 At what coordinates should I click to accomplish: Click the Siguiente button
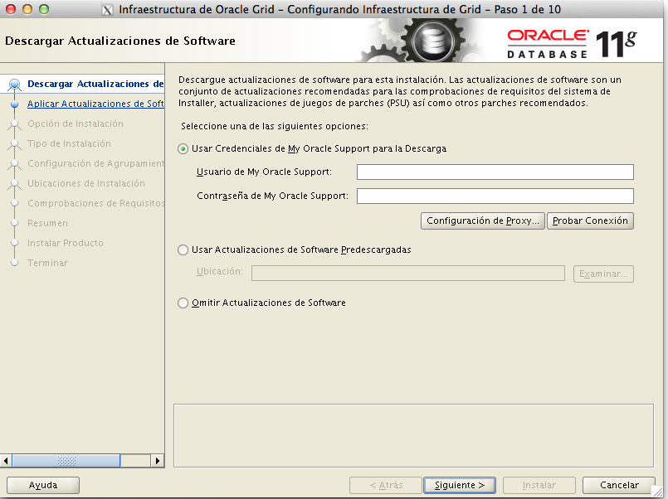(460, 485)
